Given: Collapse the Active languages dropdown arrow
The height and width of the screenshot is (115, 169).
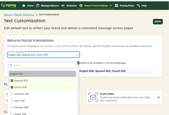Looking at the screenshot, I should (77, 55).
